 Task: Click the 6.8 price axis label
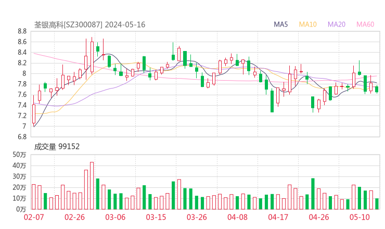tap(22, 137)
